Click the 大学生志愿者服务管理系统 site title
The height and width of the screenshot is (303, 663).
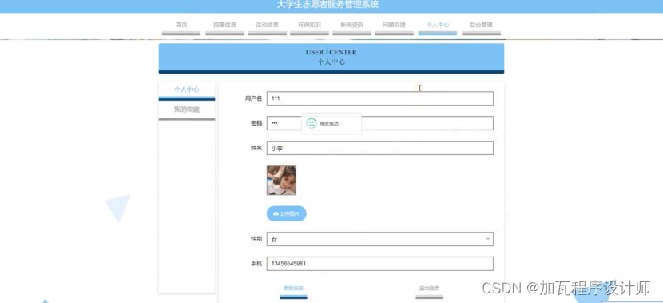pyautogui.click(x=328, y=5)
